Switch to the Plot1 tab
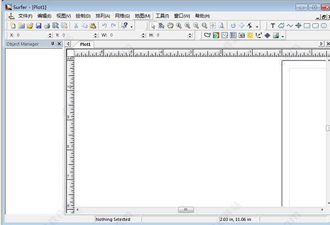This screenshot has width=330, height=225. 85,44
